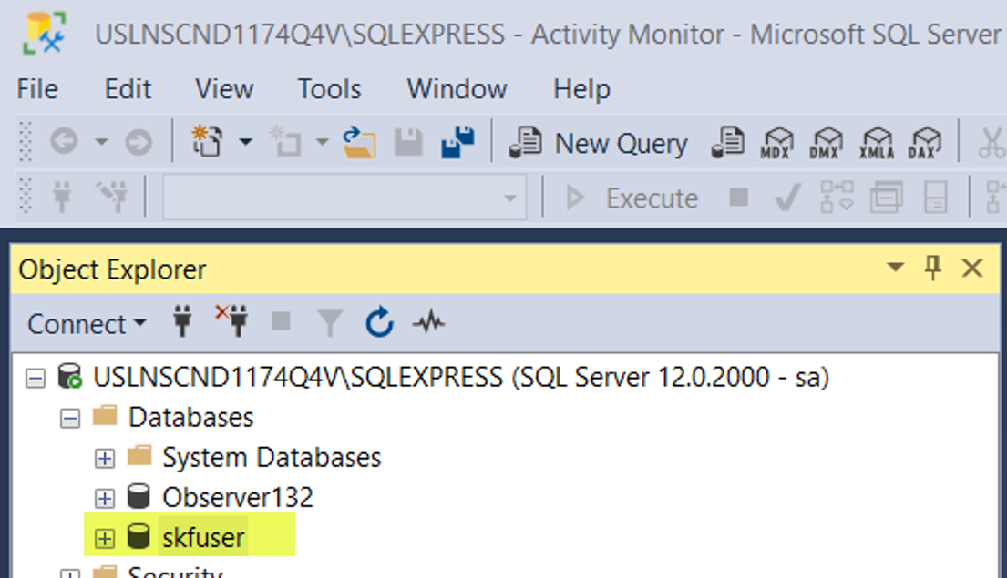Click the Cancel Executing Query stop icon
This screenshot has width=1007, height=578.
click(x=738, y=197)
